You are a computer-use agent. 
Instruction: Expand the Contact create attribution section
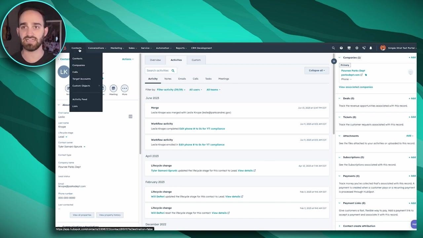click(339, 226)
